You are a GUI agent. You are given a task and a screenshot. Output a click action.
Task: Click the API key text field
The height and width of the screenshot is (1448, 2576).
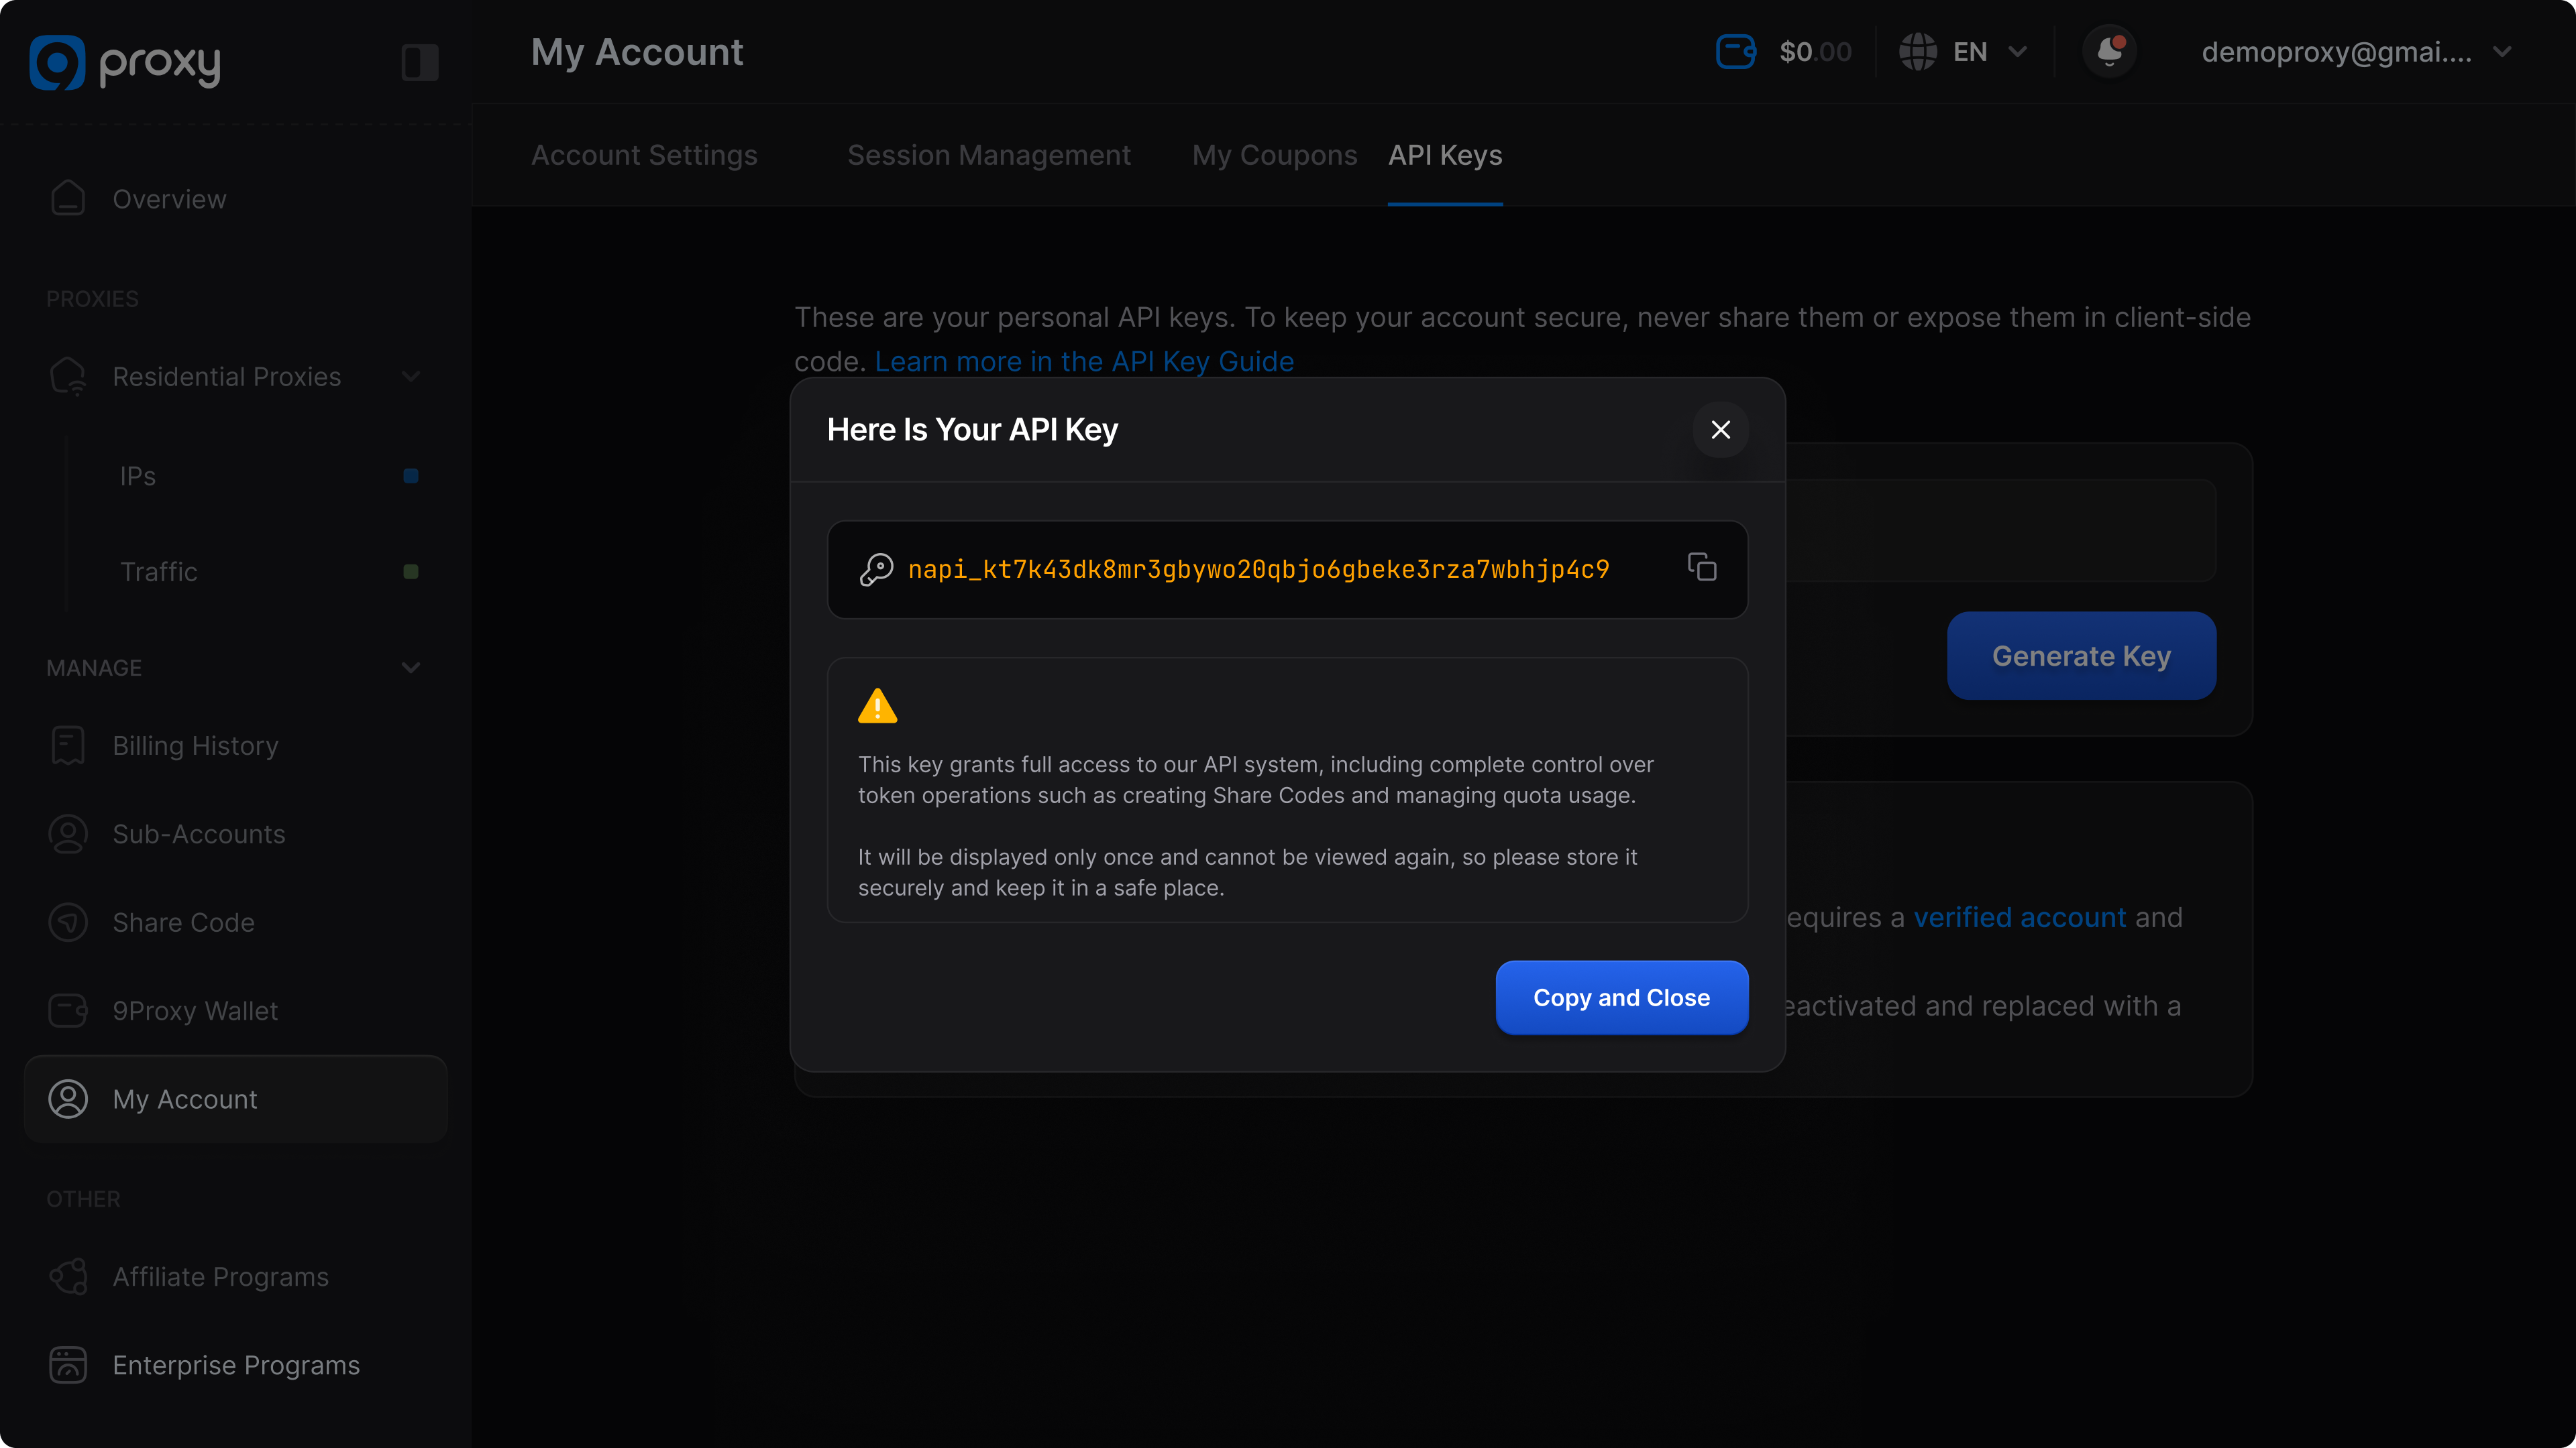click(x=1258, y=570)
